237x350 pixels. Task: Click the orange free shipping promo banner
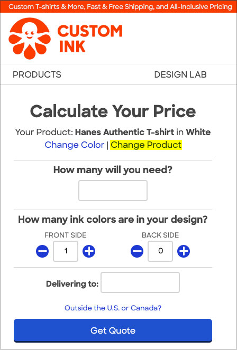coord(118,6)
